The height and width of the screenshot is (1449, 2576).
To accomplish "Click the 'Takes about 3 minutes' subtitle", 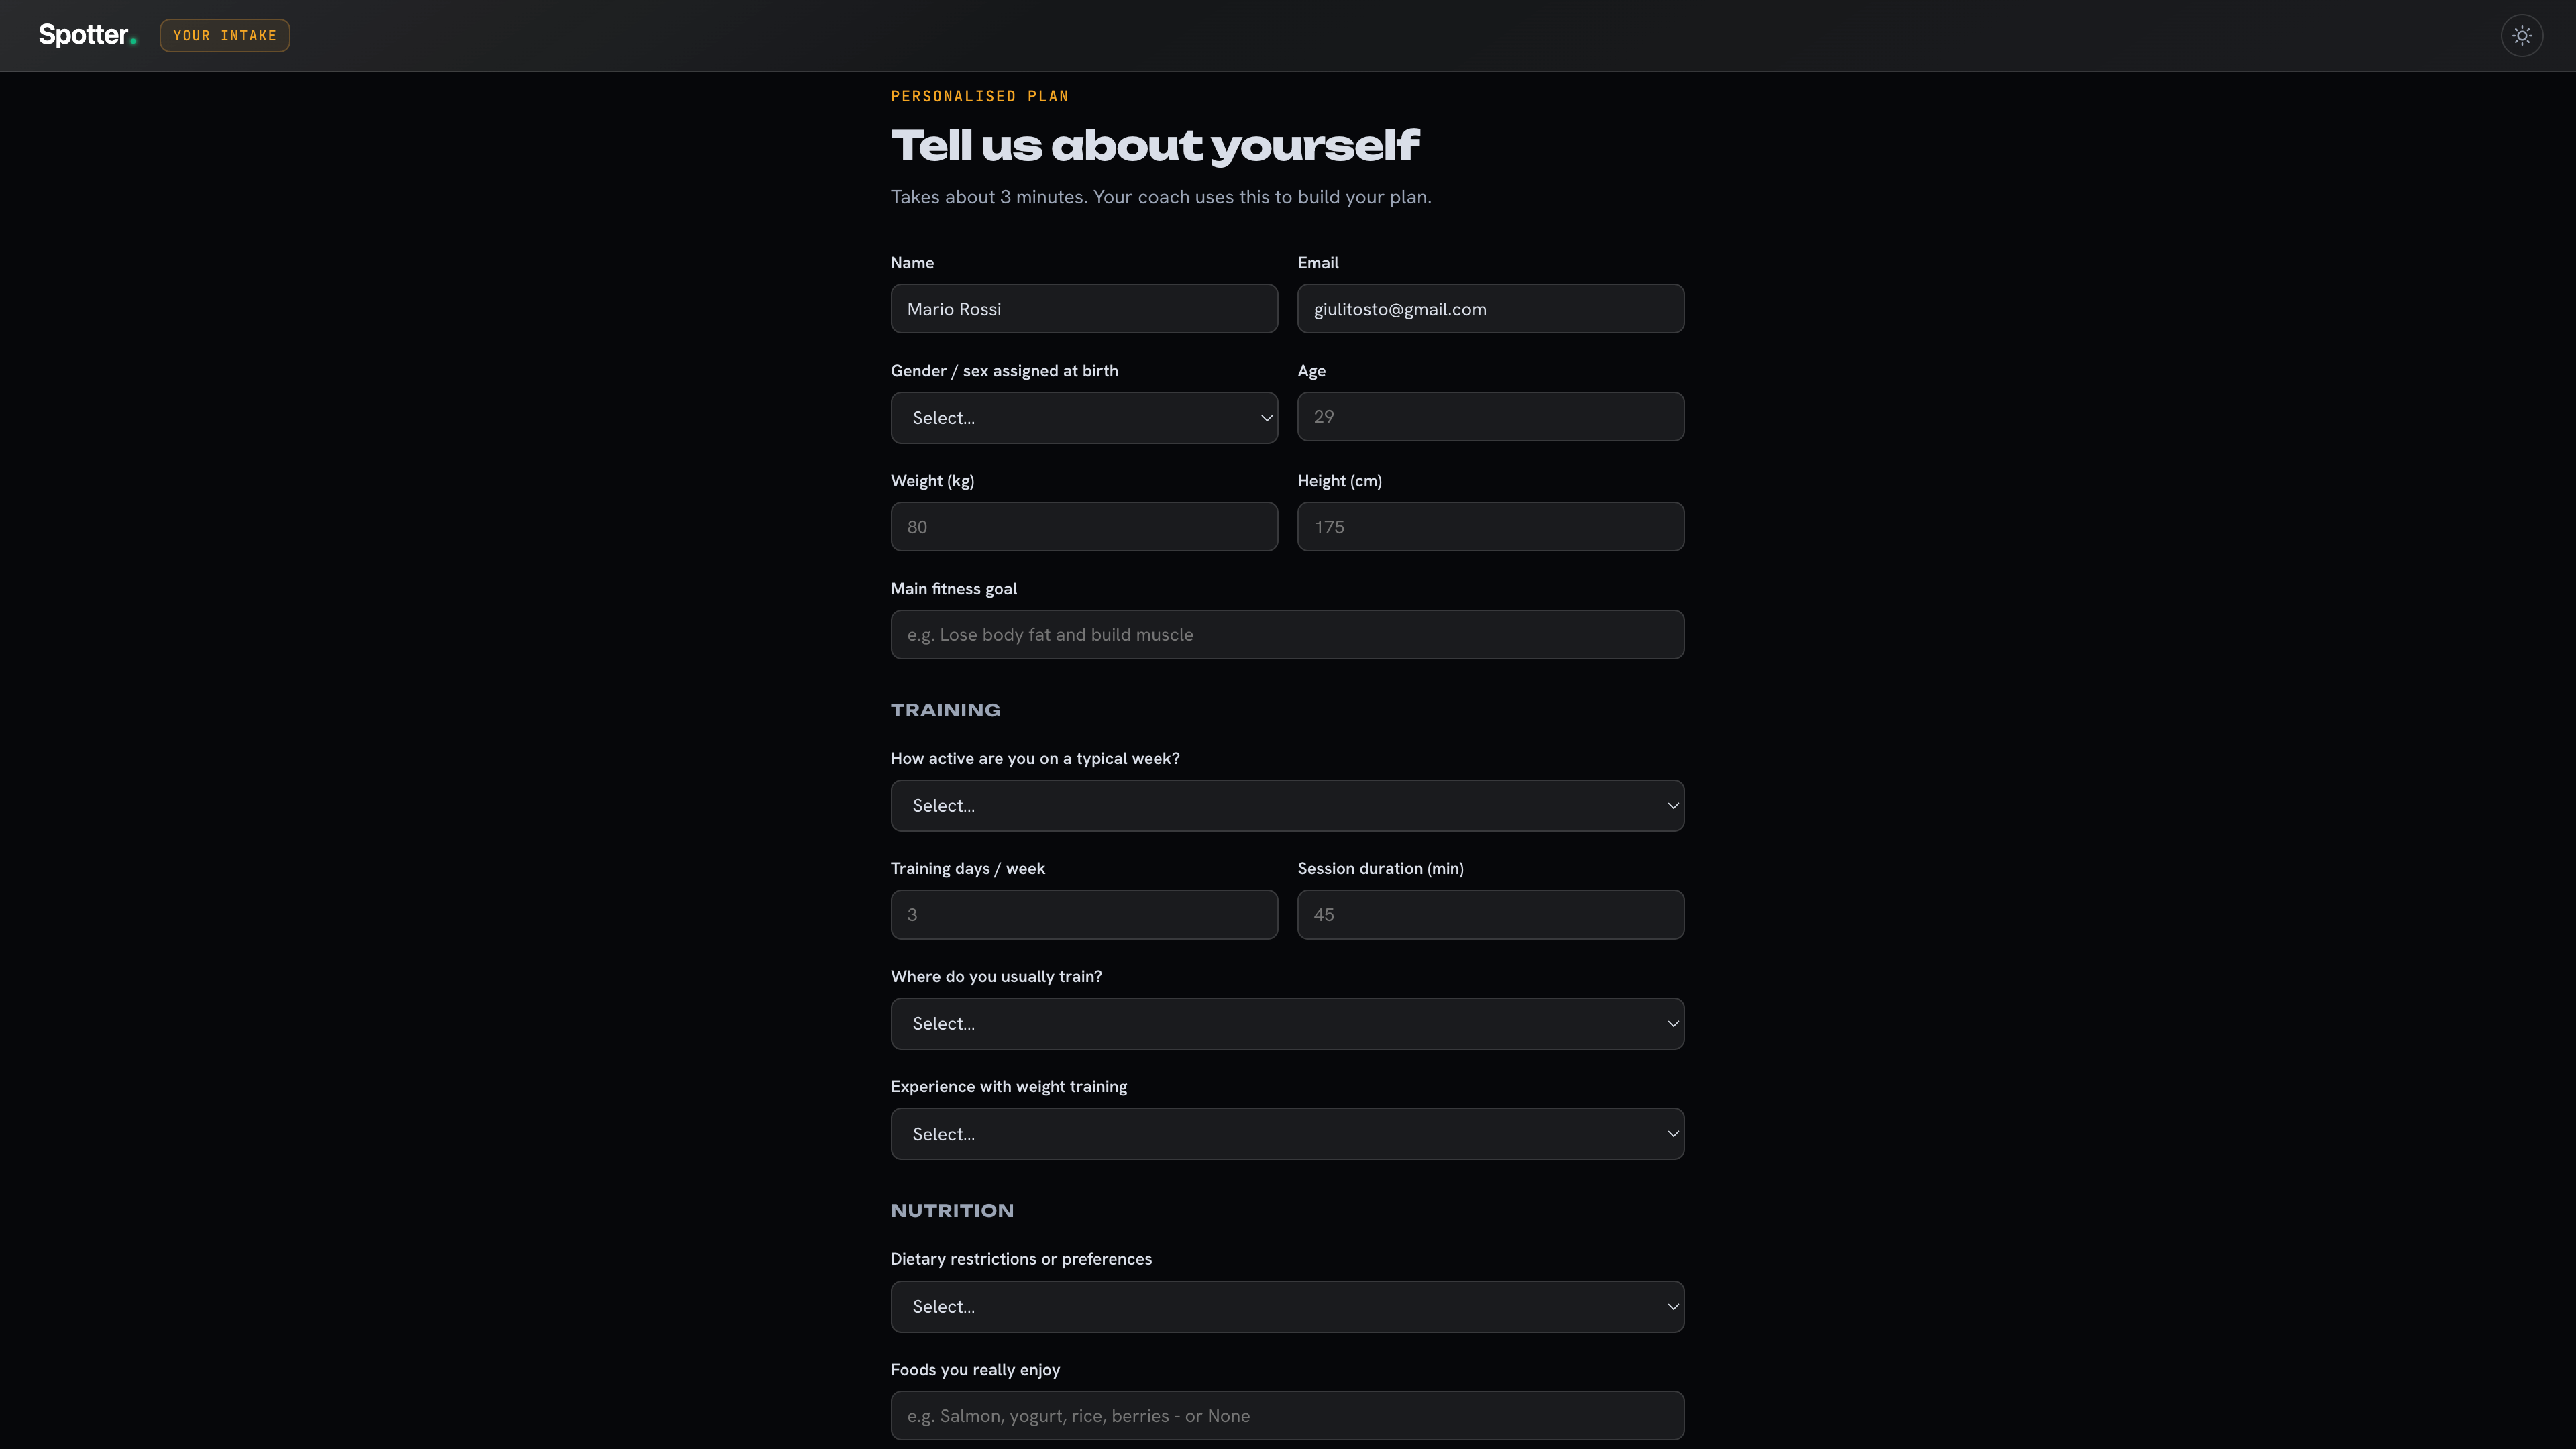I will point(1161,197).
